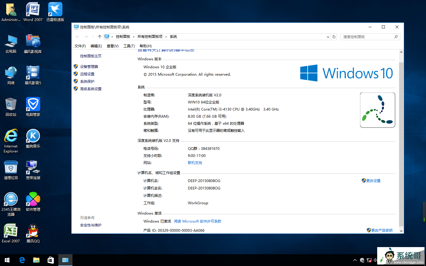426x266 pixels.
Task: Refresh the control panel address bar
Action: click(334, 37)
